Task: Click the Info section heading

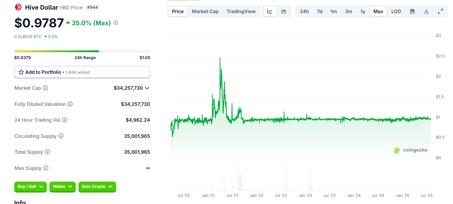Action: pos(20,202)
